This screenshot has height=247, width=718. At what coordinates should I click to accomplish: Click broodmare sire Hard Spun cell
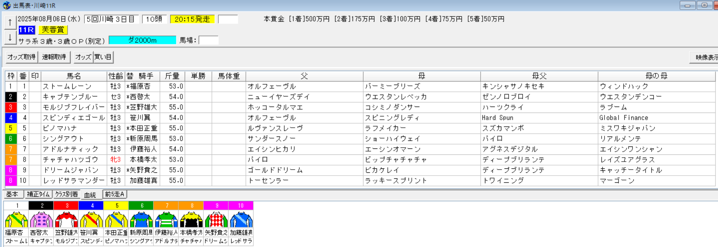click(x=539, y=118)
